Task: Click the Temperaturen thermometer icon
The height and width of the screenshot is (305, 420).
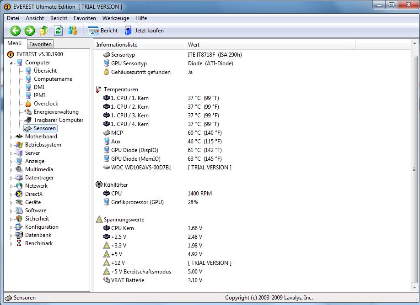Action: pos(99,89)
